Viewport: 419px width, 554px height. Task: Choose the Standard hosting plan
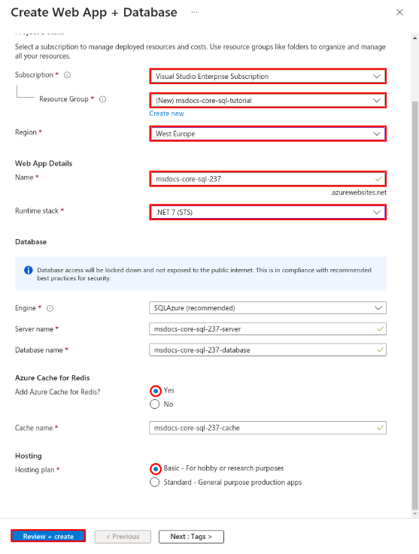[155, 483]
